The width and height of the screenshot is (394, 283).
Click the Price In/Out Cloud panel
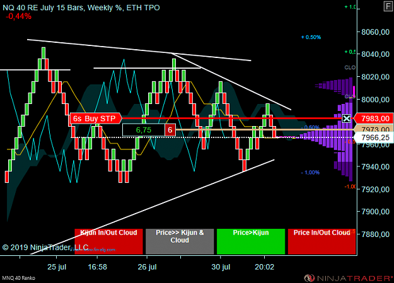point(322,241)
